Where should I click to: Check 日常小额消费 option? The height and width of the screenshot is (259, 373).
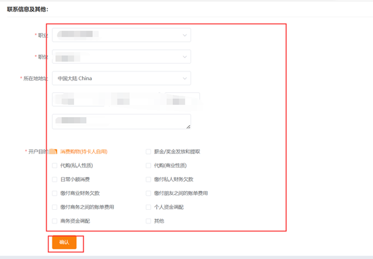55,180
